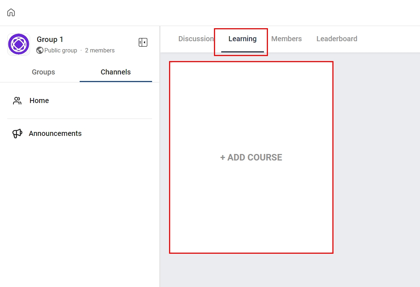Collapse the sidebar panel icon
The height and width of the screenshot is (287, 420).
[143, 42]
